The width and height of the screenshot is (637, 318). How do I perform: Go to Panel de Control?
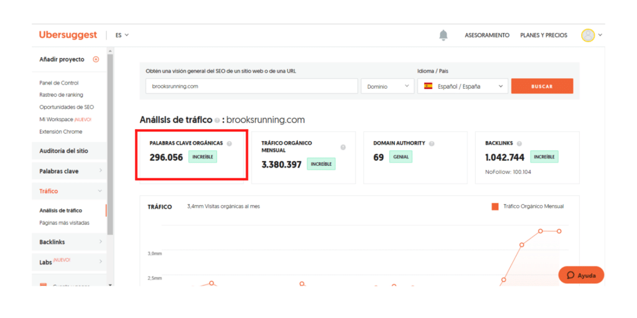coord(59,83)
